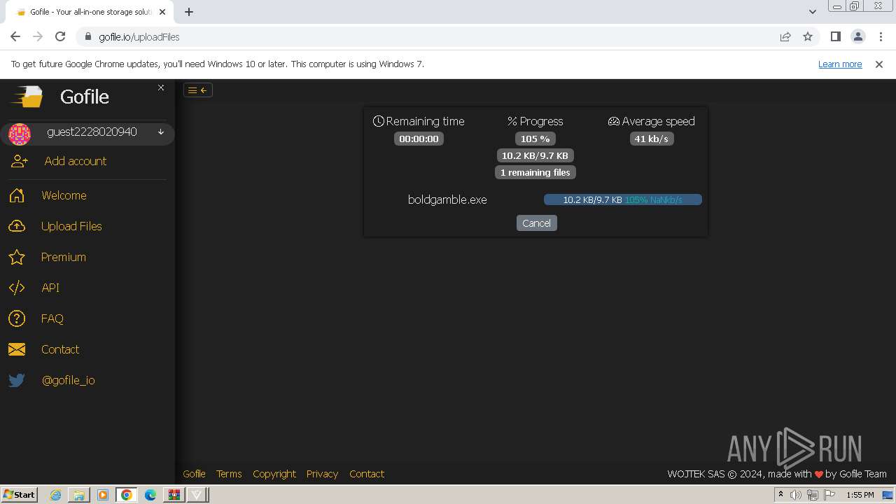
Task: Close the Gofile browser tab
Action: click(163, 12)
